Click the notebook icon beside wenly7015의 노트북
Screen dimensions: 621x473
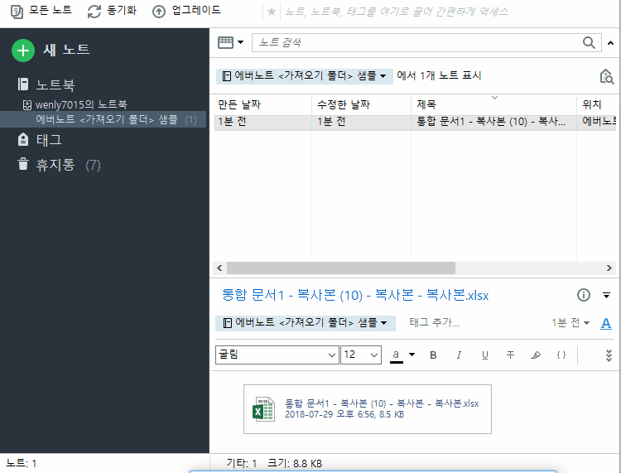click(x=27, y=105)
